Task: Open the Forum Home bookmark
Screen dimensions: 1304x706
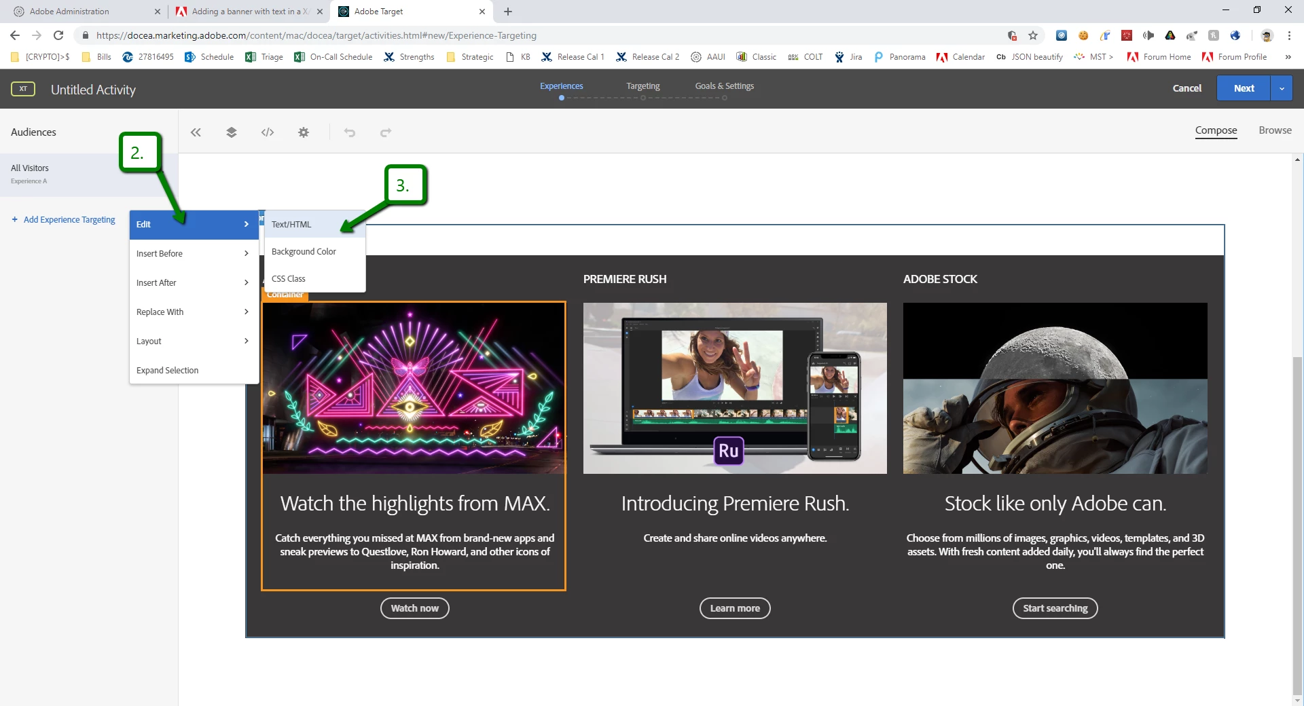Action: tap(1159, 57)
